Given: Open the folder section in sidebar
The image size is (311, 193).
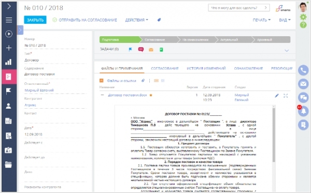Looking at the screenshot, I should [x=8, y=165].
